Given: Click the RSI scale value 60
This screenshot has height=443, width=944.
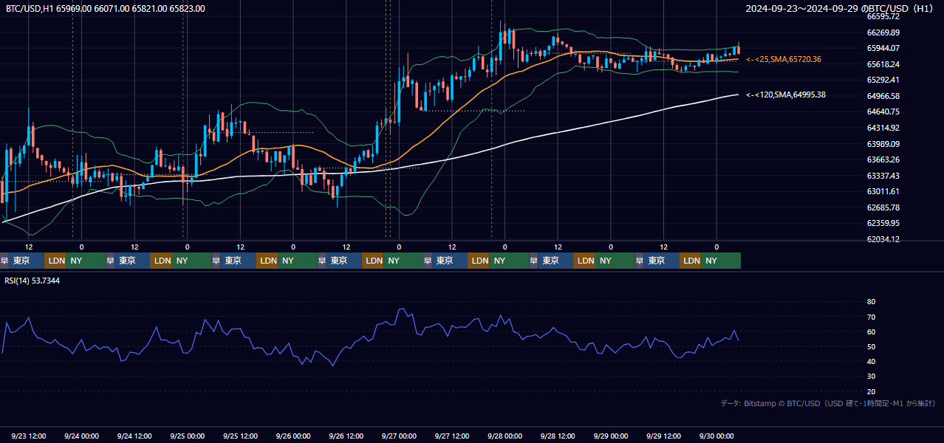Looking at the screenshot, I should (x=871, y=332).
